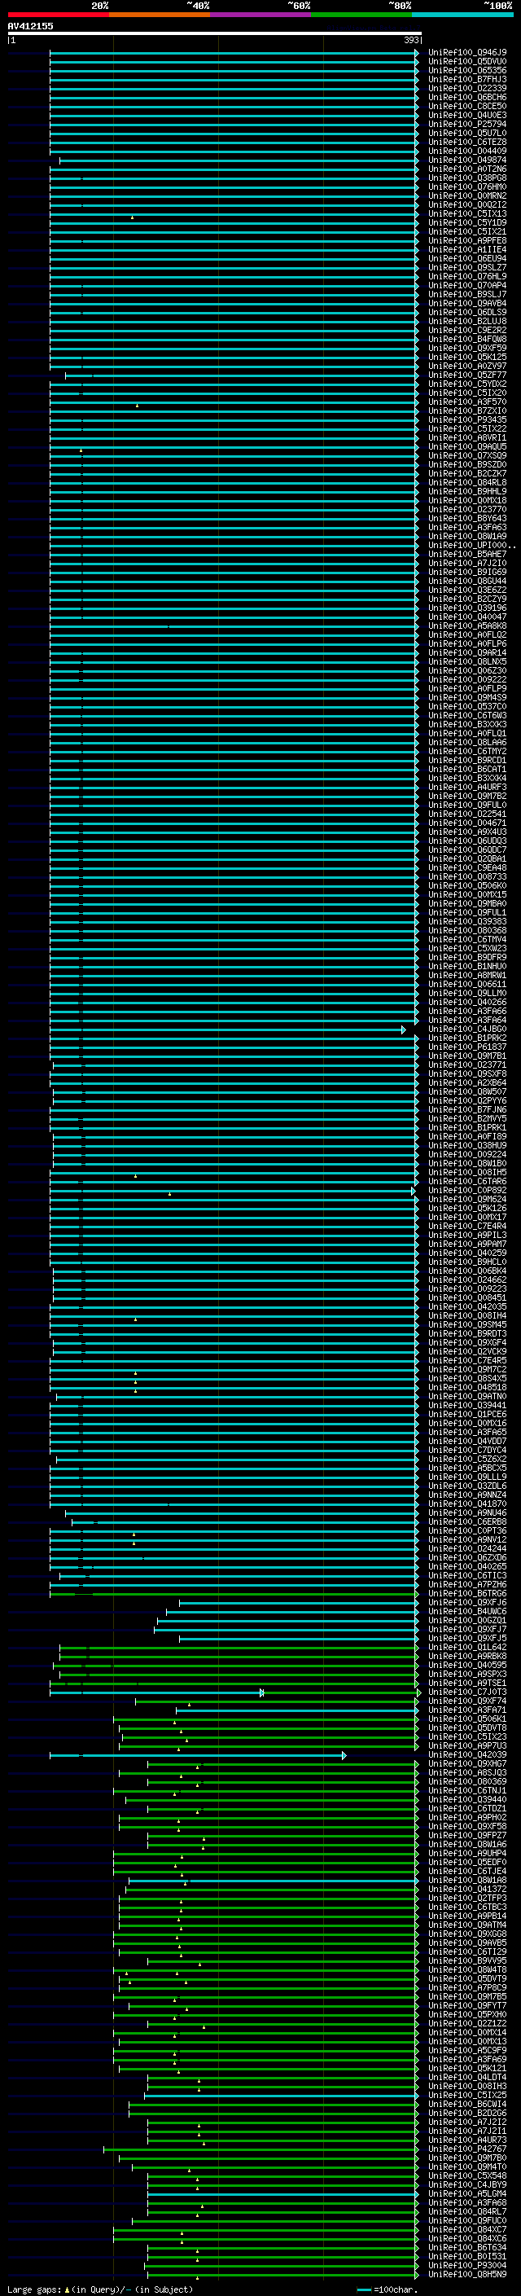Image resolution: width=521 pixels, height=2296 pixels.
Task: Select the UniRef100_O49874 label
Action: [466, 160]
